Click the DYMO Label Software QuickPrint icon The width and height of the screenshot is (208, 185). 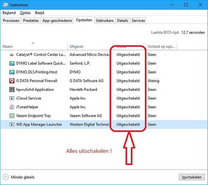point(12,63)
